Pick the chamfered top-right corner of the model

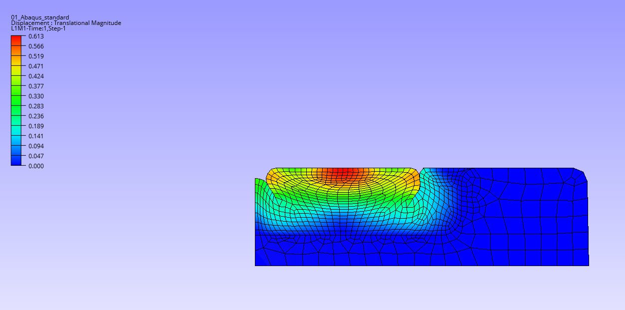580,174
